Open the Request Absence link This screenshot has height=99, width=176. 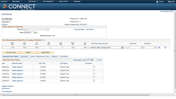coord(7,86)
